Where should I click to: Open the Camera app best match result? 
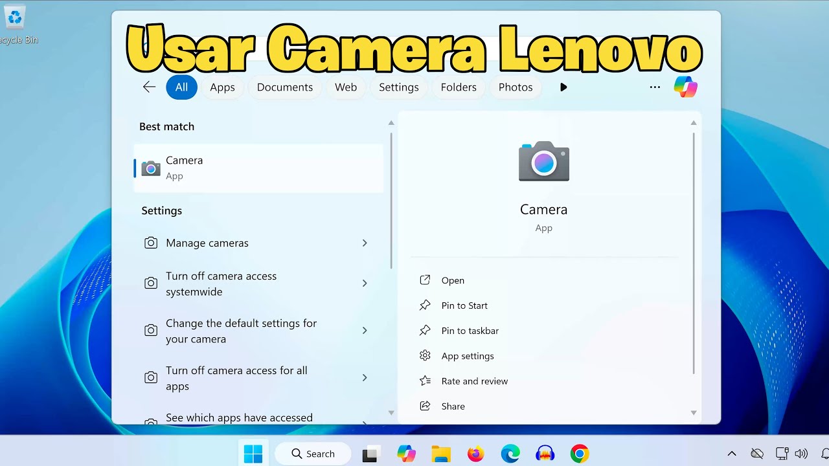(258, 168)
